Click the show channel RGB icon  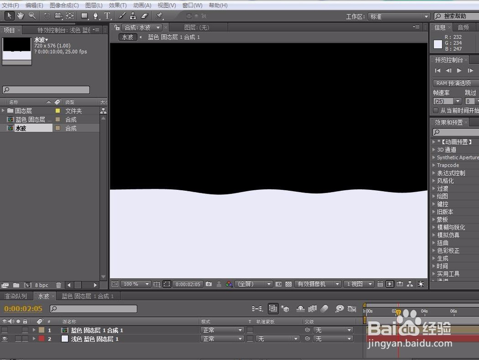coord(229,284)
